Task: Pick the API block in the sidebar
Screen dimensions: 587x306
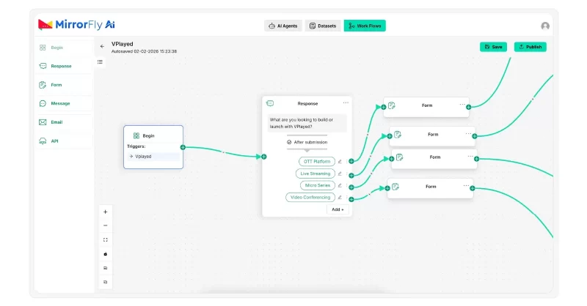Action: click(x=64, y=141)
